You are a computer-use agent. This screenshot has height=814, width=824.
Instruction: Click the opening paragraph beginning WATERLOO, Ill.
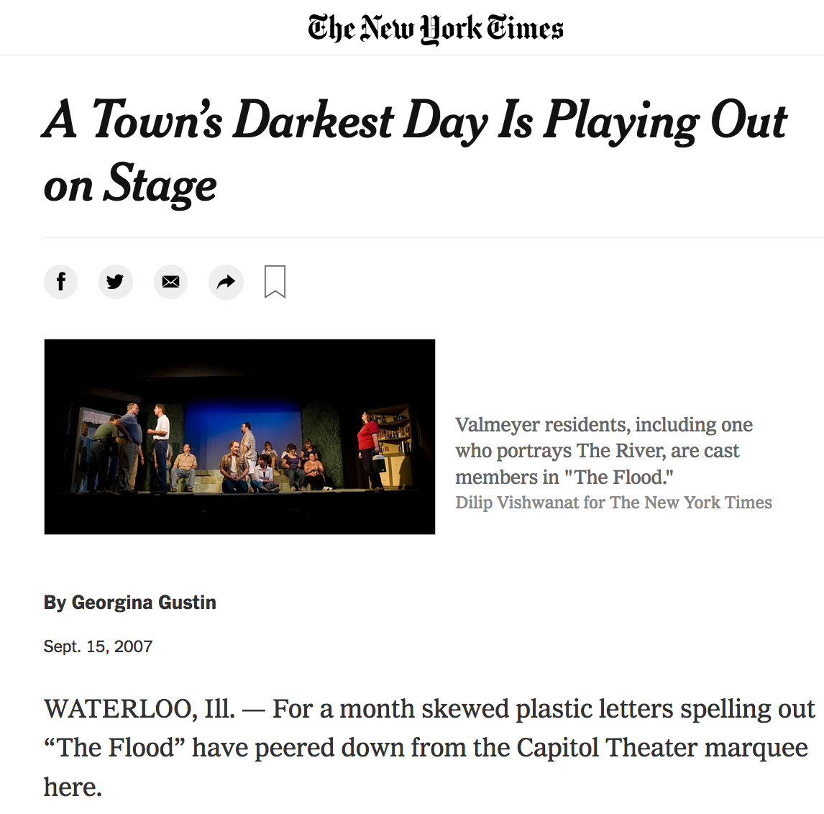click(x=429, y=748)
